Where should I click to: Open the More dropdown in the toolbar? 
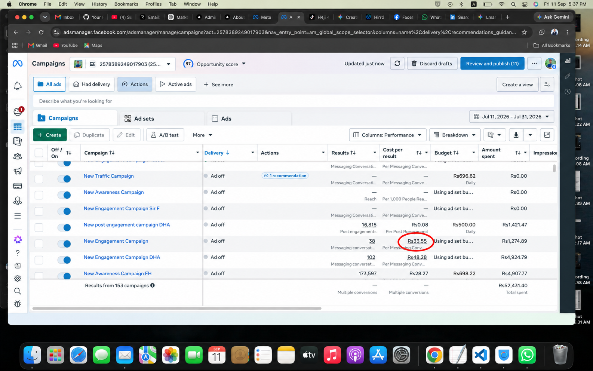[202, 135]
